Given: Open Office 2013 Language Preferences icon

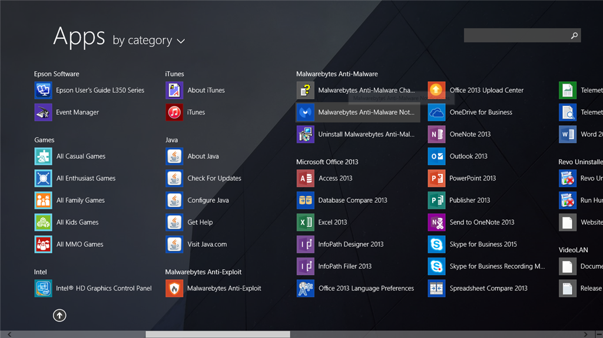Looking at the screenshot, I should (x=306, y=288).
